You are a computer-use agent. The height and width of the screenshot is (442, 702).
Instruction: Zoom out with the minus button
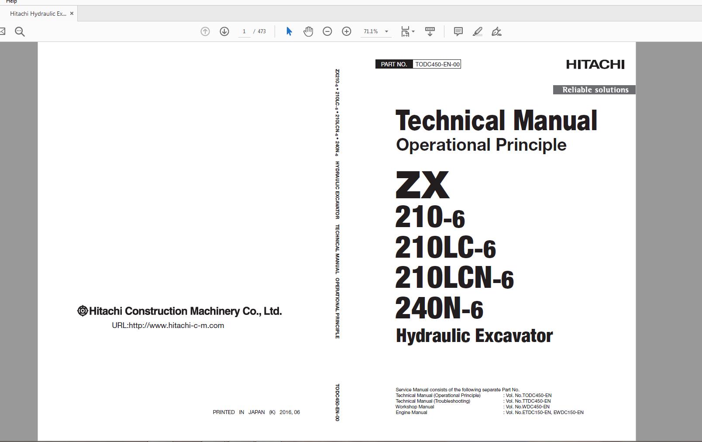click(327, 31)
